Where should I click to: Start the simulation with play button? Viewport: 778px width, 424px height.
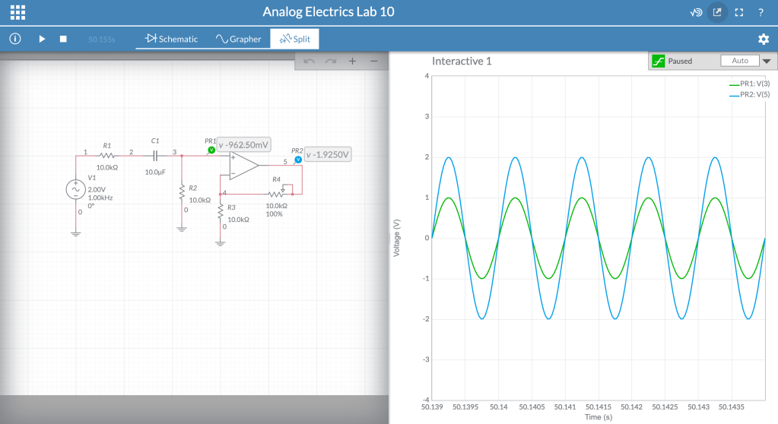pyautogui.click(x=42, y=39)
